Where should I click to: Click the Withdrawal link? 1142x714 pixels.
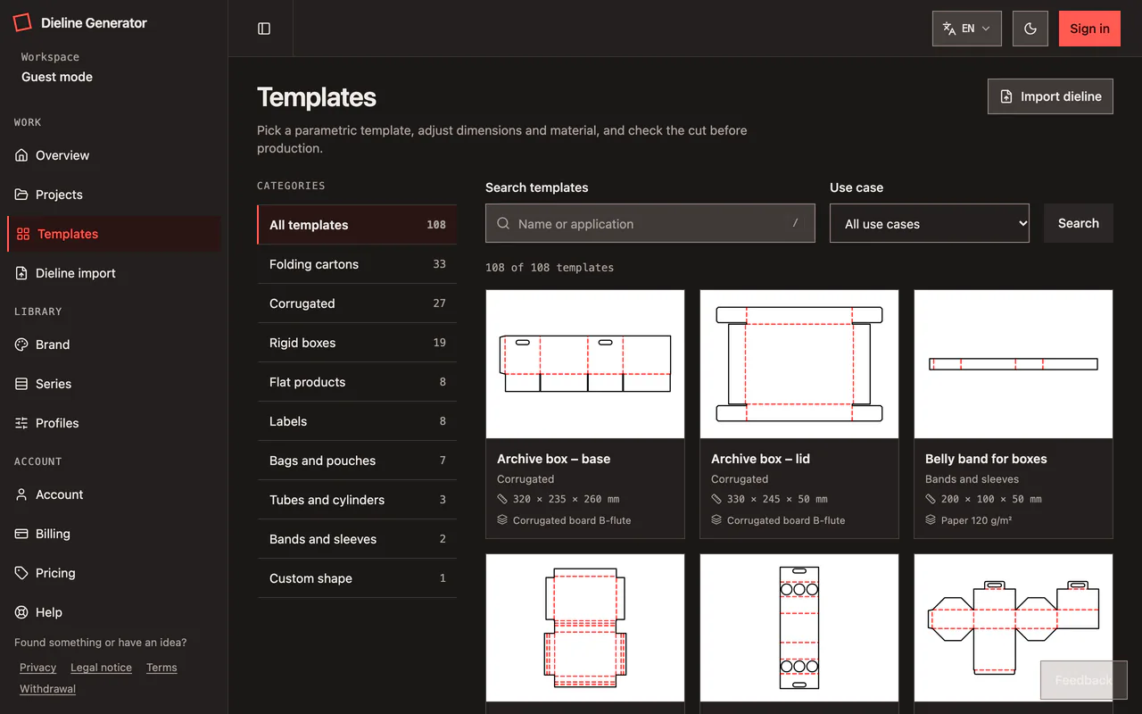coord(47,689)
